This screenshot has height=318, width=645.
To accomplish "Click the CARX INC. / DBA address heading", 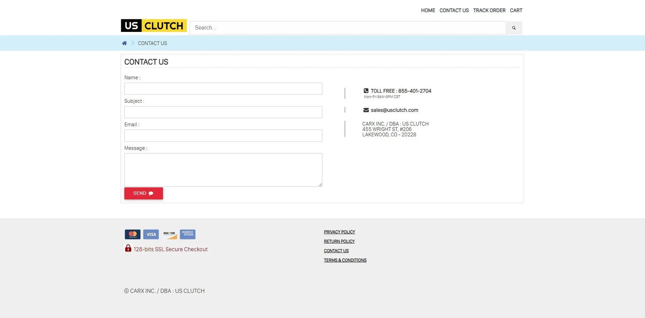I will point(395,124).
